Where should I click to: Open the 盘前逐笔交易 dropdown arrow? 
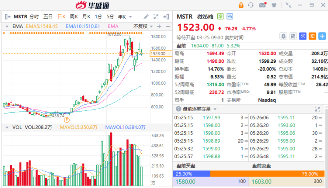click(215, 109)
